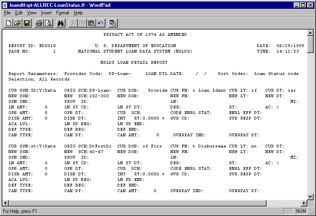Open Print Preview with the magnifier-page icon
This screenshot has width=316, height=216.
48,23
